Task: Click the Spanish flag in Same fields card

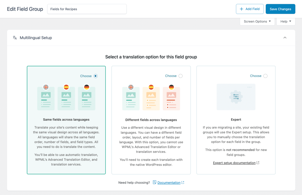Action: pyautogui.click(x=66, y=87)
